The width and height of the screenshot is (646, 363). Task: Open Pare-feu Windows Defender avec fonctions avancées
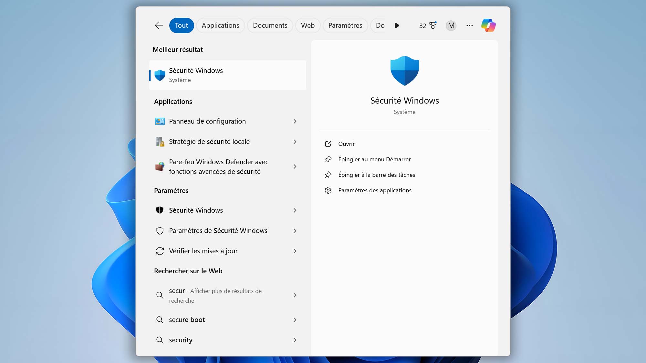228,166
